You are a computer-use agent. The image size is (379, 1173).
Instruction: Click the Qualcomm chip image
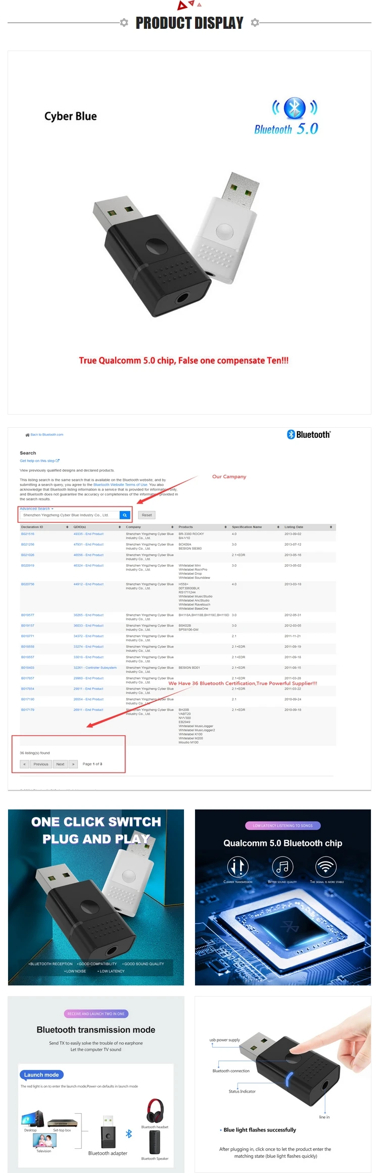pos(283,897)
